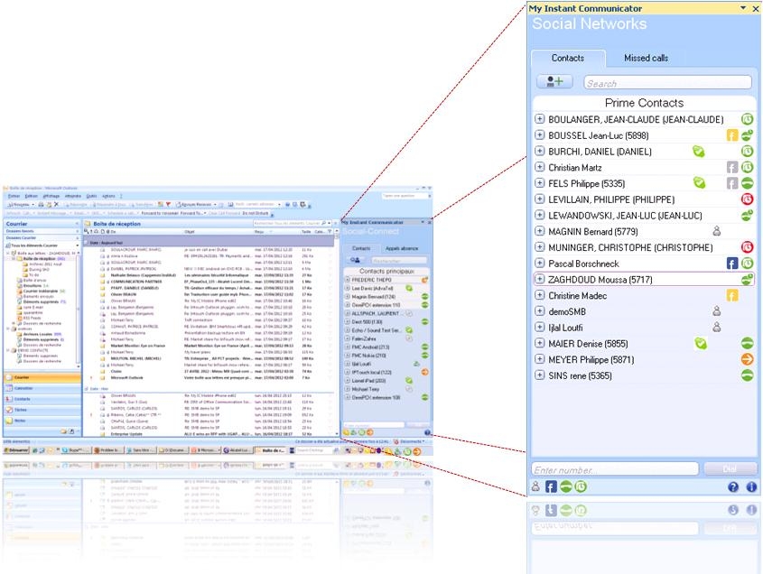The height and width of the screenshot is (574, 763).
Task: Expand the ZAGHDOUD Moussa (5717) contact entry
Action: point(540,279)
